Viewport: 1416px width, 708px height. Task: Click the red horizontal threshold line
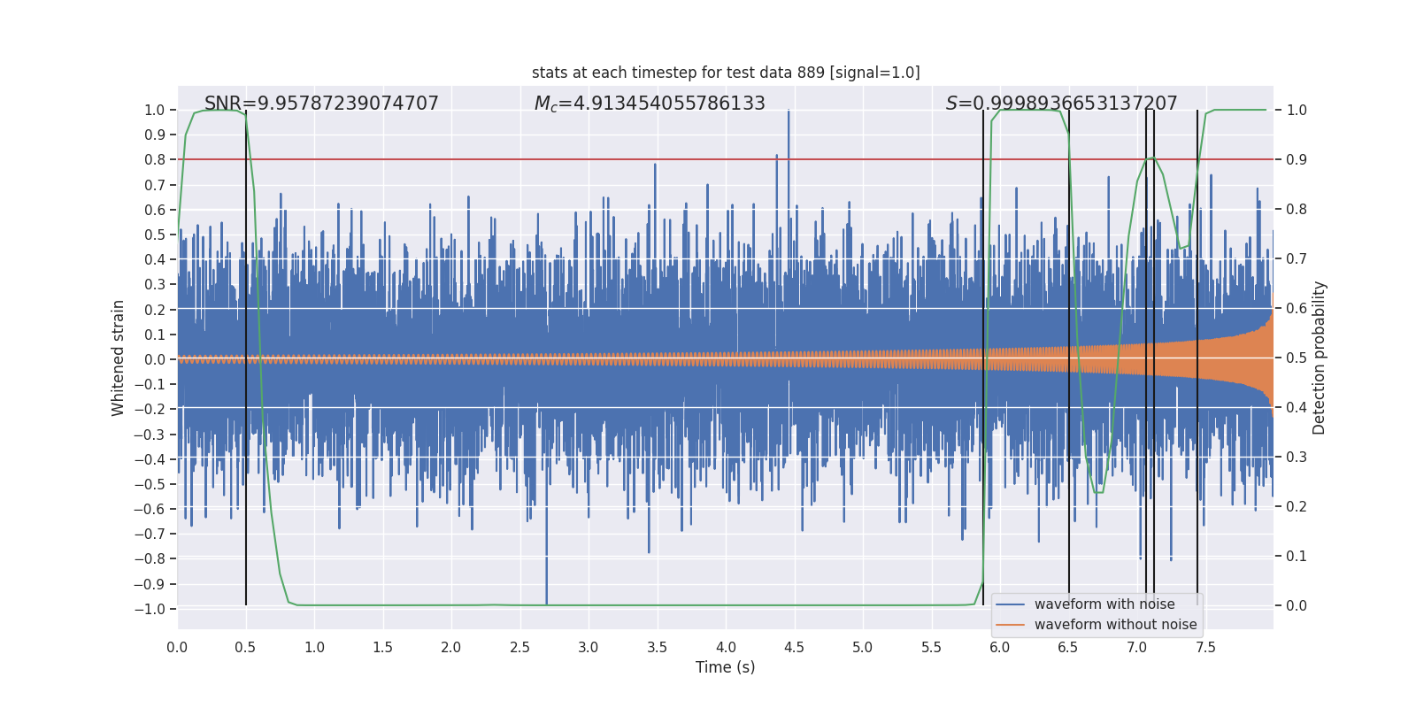[x=726, y=159]
